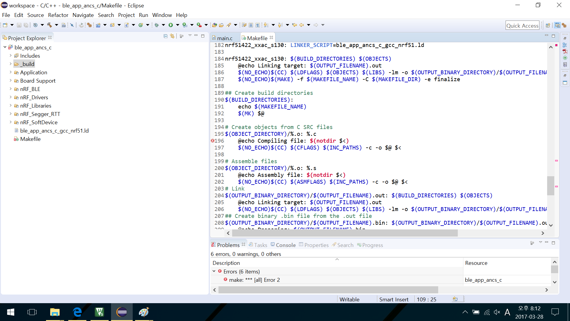Open the Project menu
The height and width of the screenshot is (321, 570).
click(x=126, y=15)
